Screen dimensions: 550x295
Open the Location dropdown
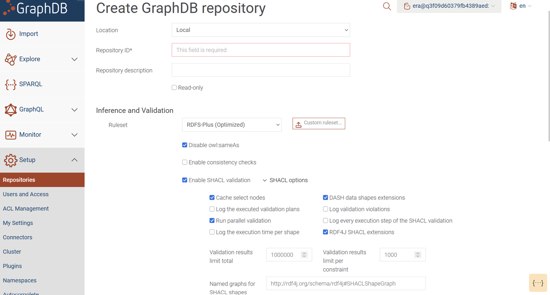tap(261, 30)
